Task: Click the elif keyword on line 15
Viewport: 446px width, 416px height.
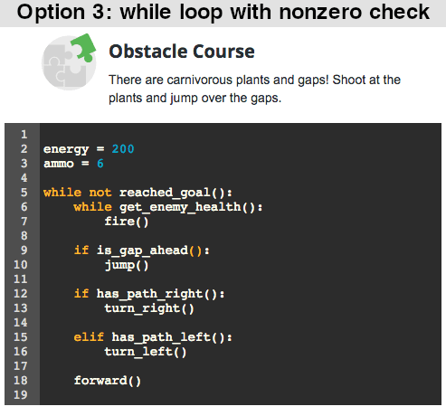Action: pos(89,337)
